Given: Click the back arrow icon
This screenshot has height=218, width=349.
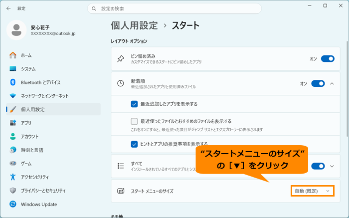Looking at the screenshot, I should pyautogui.click(x=8, y=8).
